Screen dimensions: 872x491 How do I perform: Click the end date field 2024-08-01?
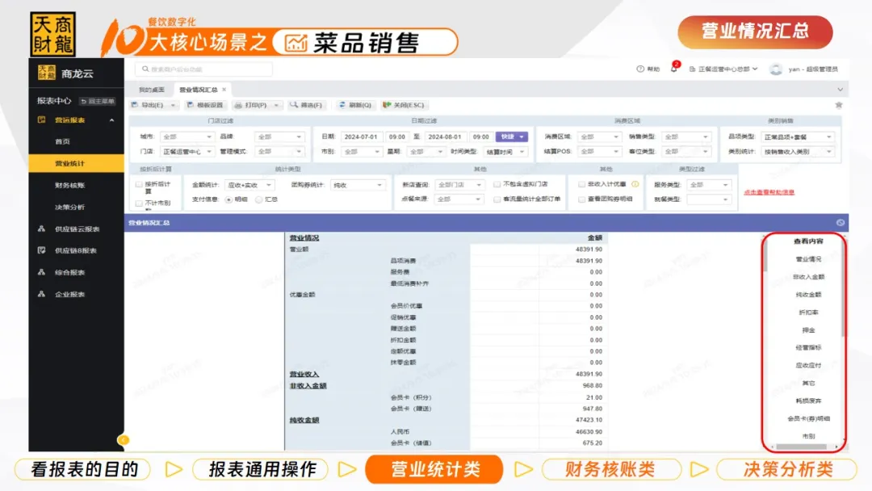coord(444,136)
